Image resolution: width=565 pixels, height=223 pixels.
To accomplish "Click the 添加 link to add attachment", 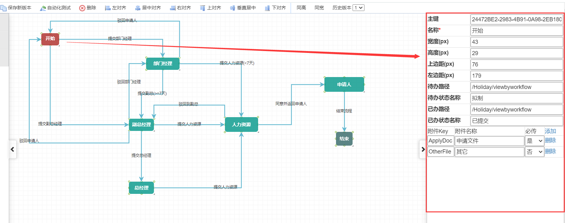I will [550, 131].
